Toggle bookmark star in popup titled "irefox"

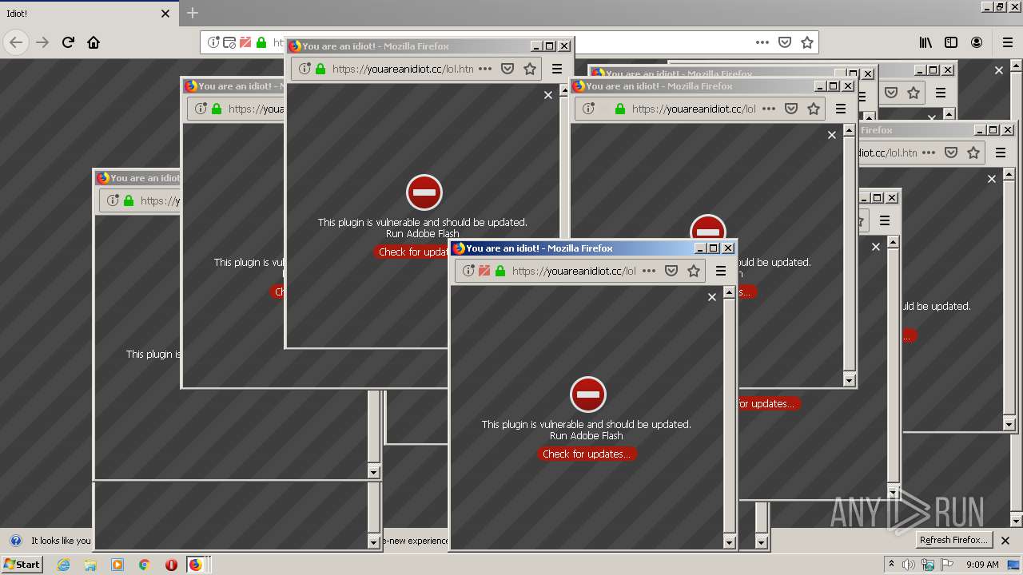973,153
